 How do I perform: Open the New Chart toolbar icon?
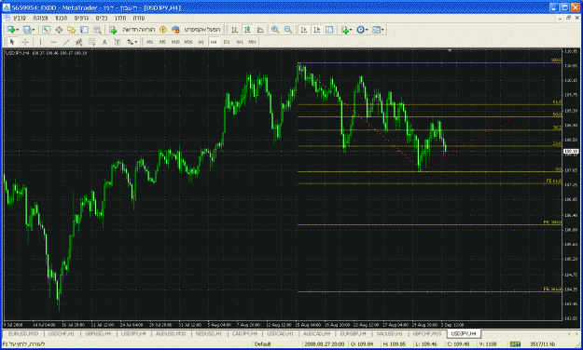tap(11, 30)
